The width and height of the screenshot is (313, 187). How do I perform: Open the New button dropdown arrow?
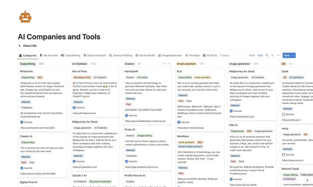tap(293, 55)
